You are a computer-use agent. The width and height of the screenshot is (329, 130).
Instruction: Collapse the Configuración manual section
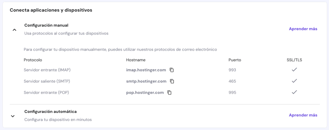[14, 30]
